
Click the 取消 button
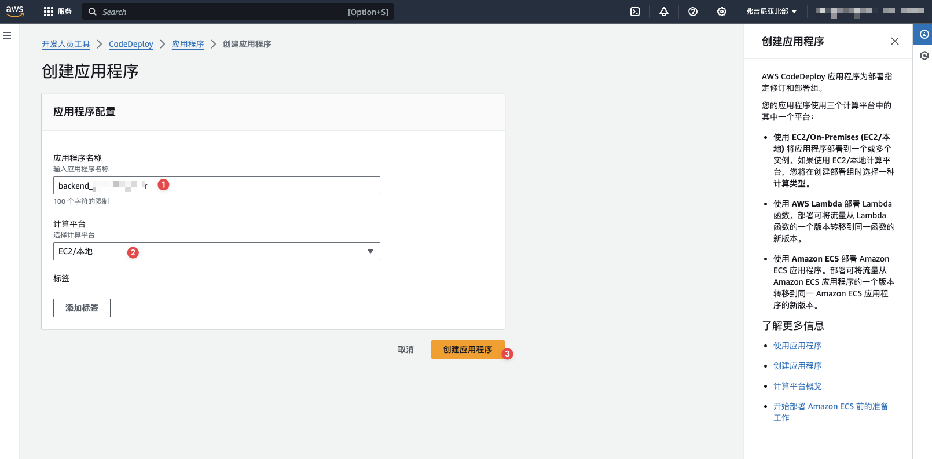[406, 350]
